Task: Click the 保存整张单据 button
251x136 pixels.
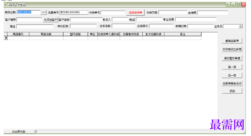Action: click(232, 58)
